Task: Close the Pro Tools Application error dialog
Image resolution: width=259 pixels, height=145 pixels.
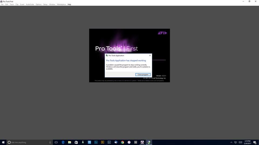Action: pyautogui.click(x=150, y=55)
